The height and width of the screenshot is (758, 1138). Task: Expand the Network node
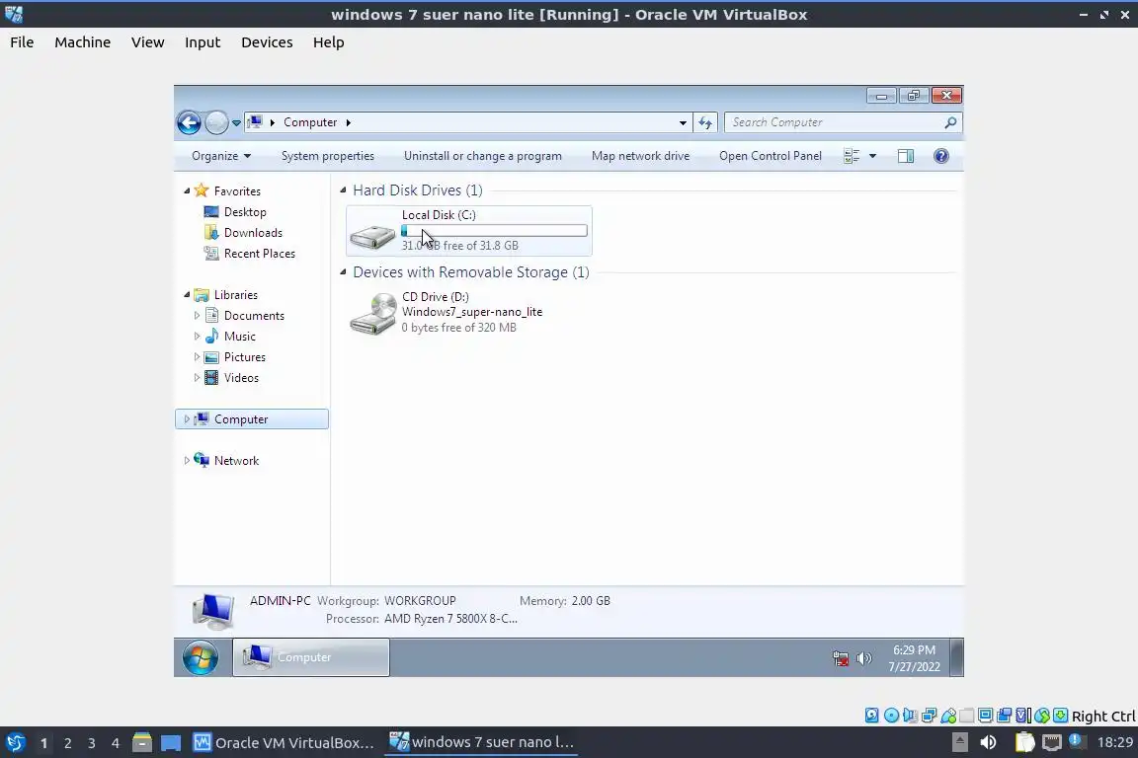[187, 461]
